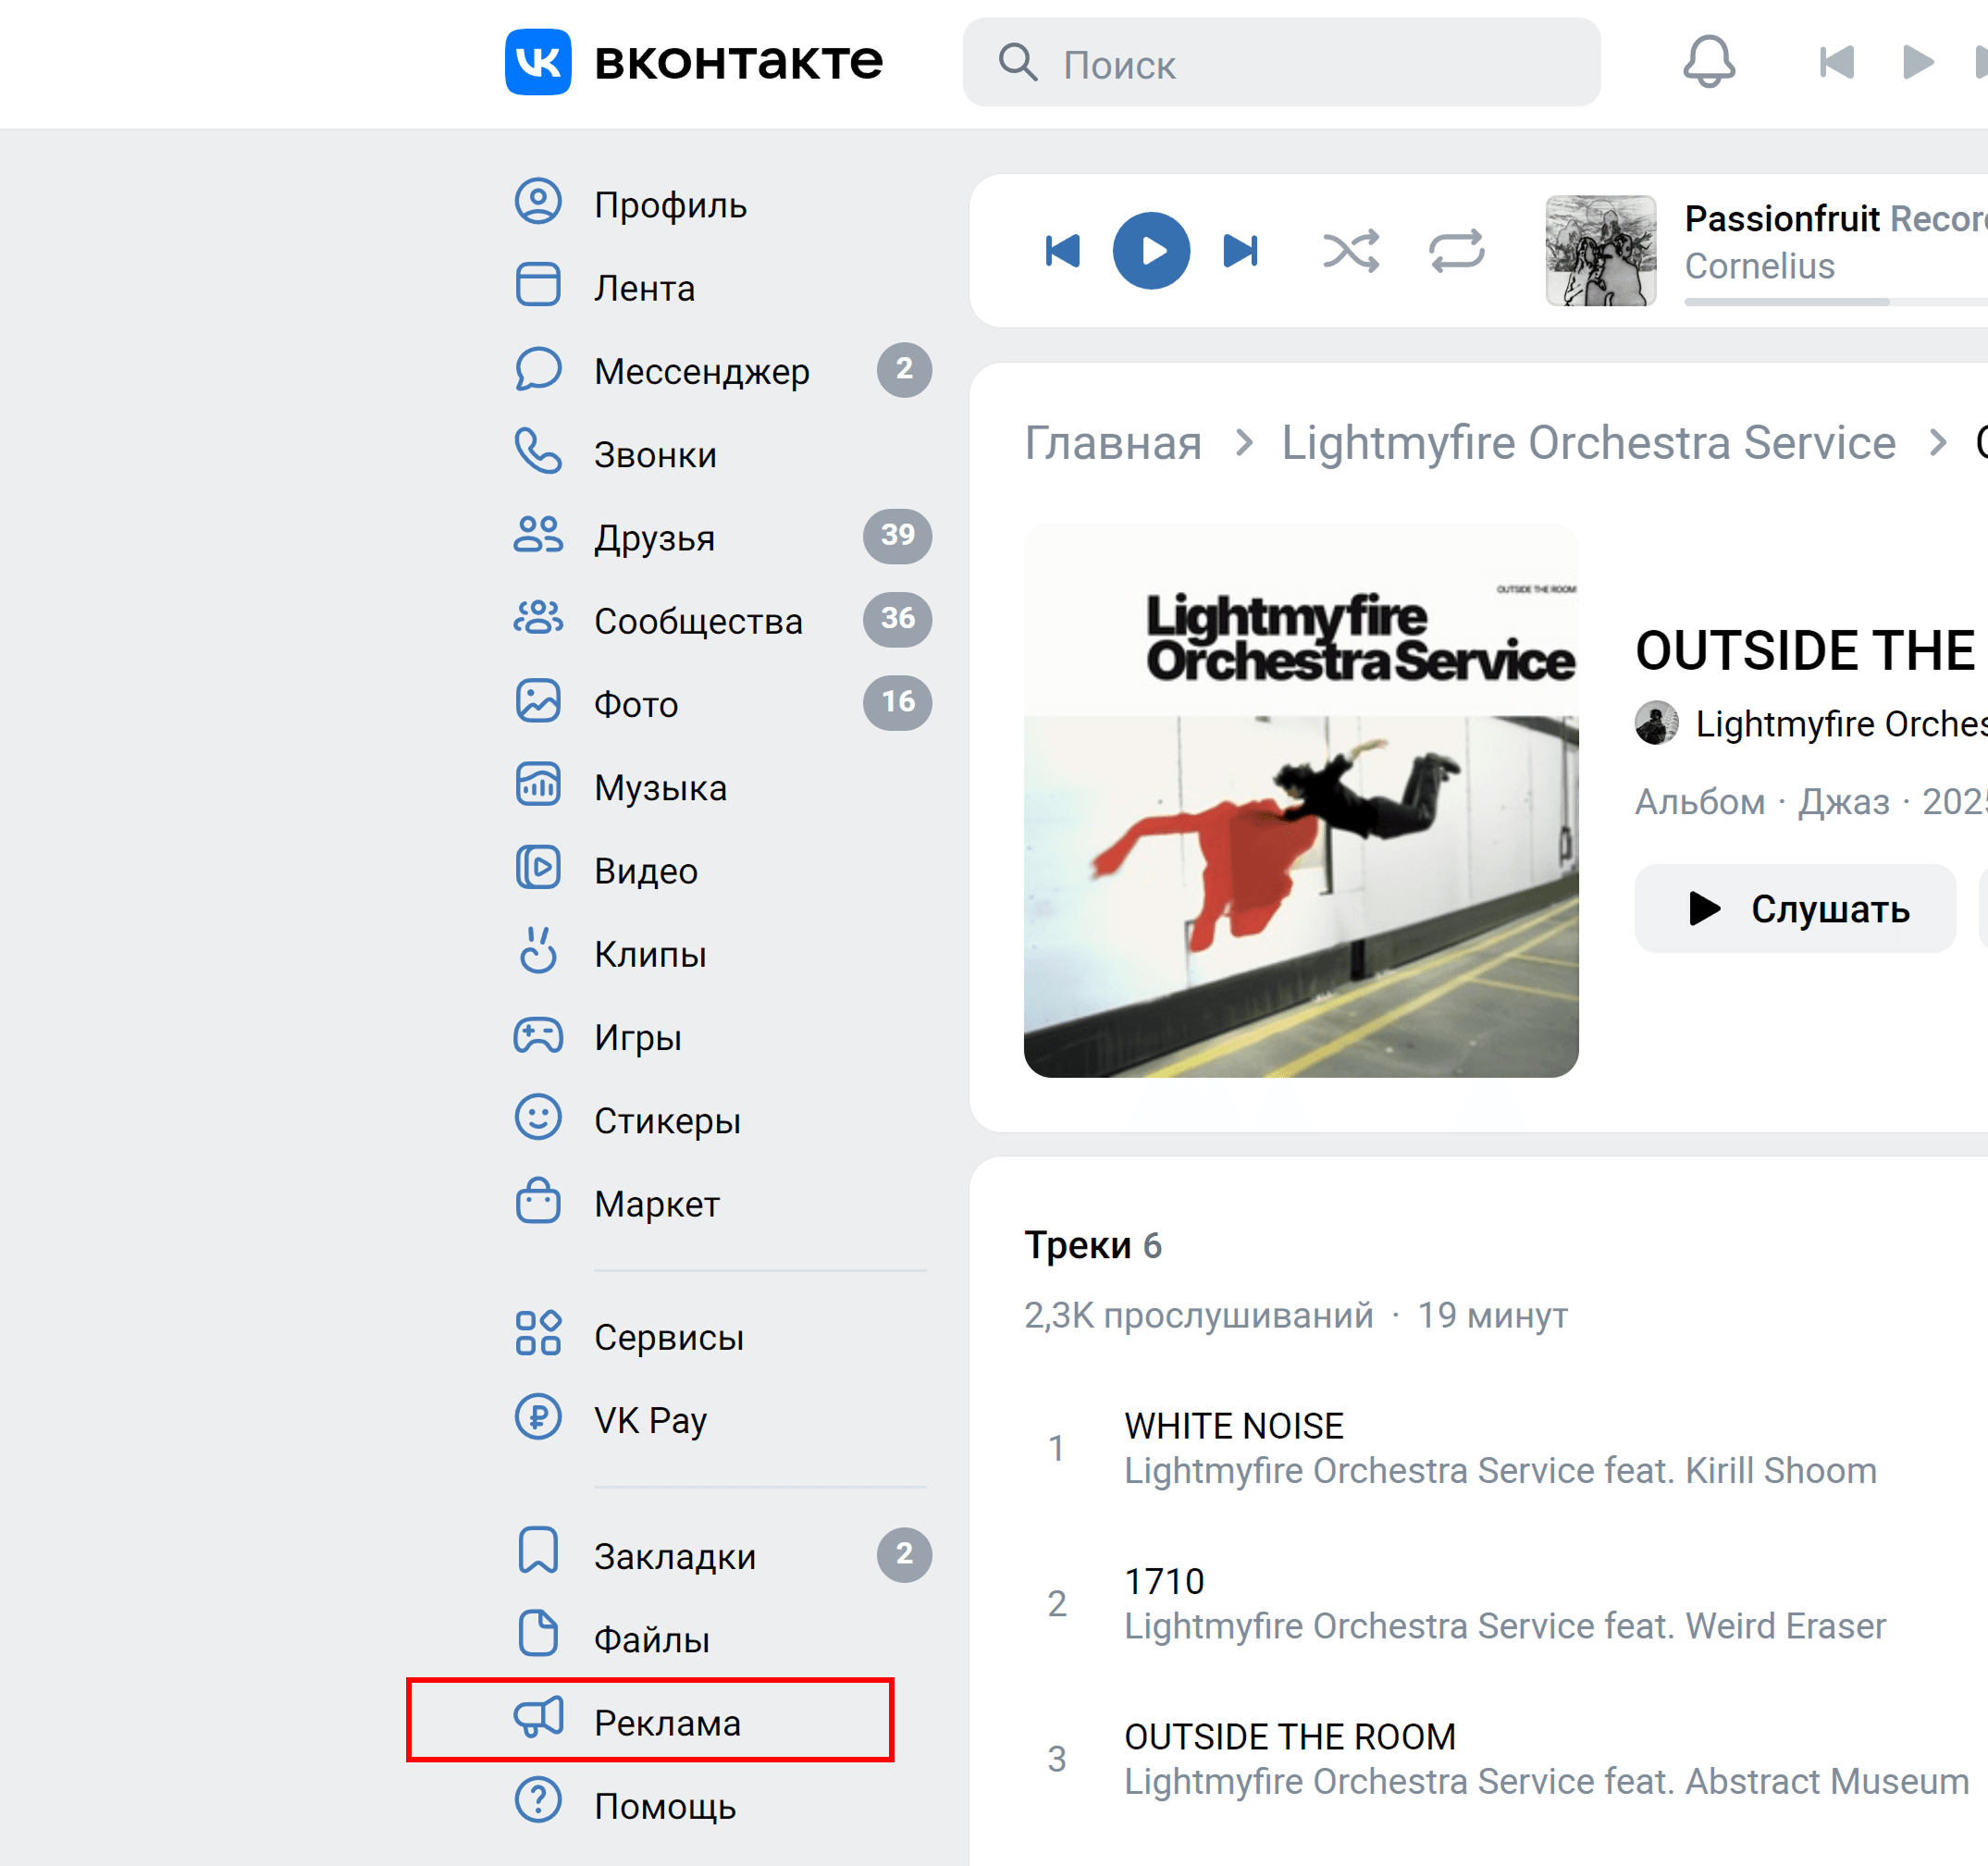1988x1866 pixels.
Task: Play track OUTSIDE THE ROOM in list
Action: tap(1290, 1737)
